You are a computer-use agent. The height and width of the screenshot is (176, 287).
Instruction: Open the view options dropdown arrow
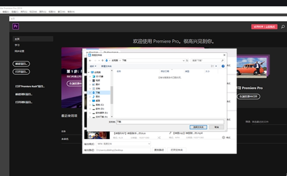tap(216, 66)
